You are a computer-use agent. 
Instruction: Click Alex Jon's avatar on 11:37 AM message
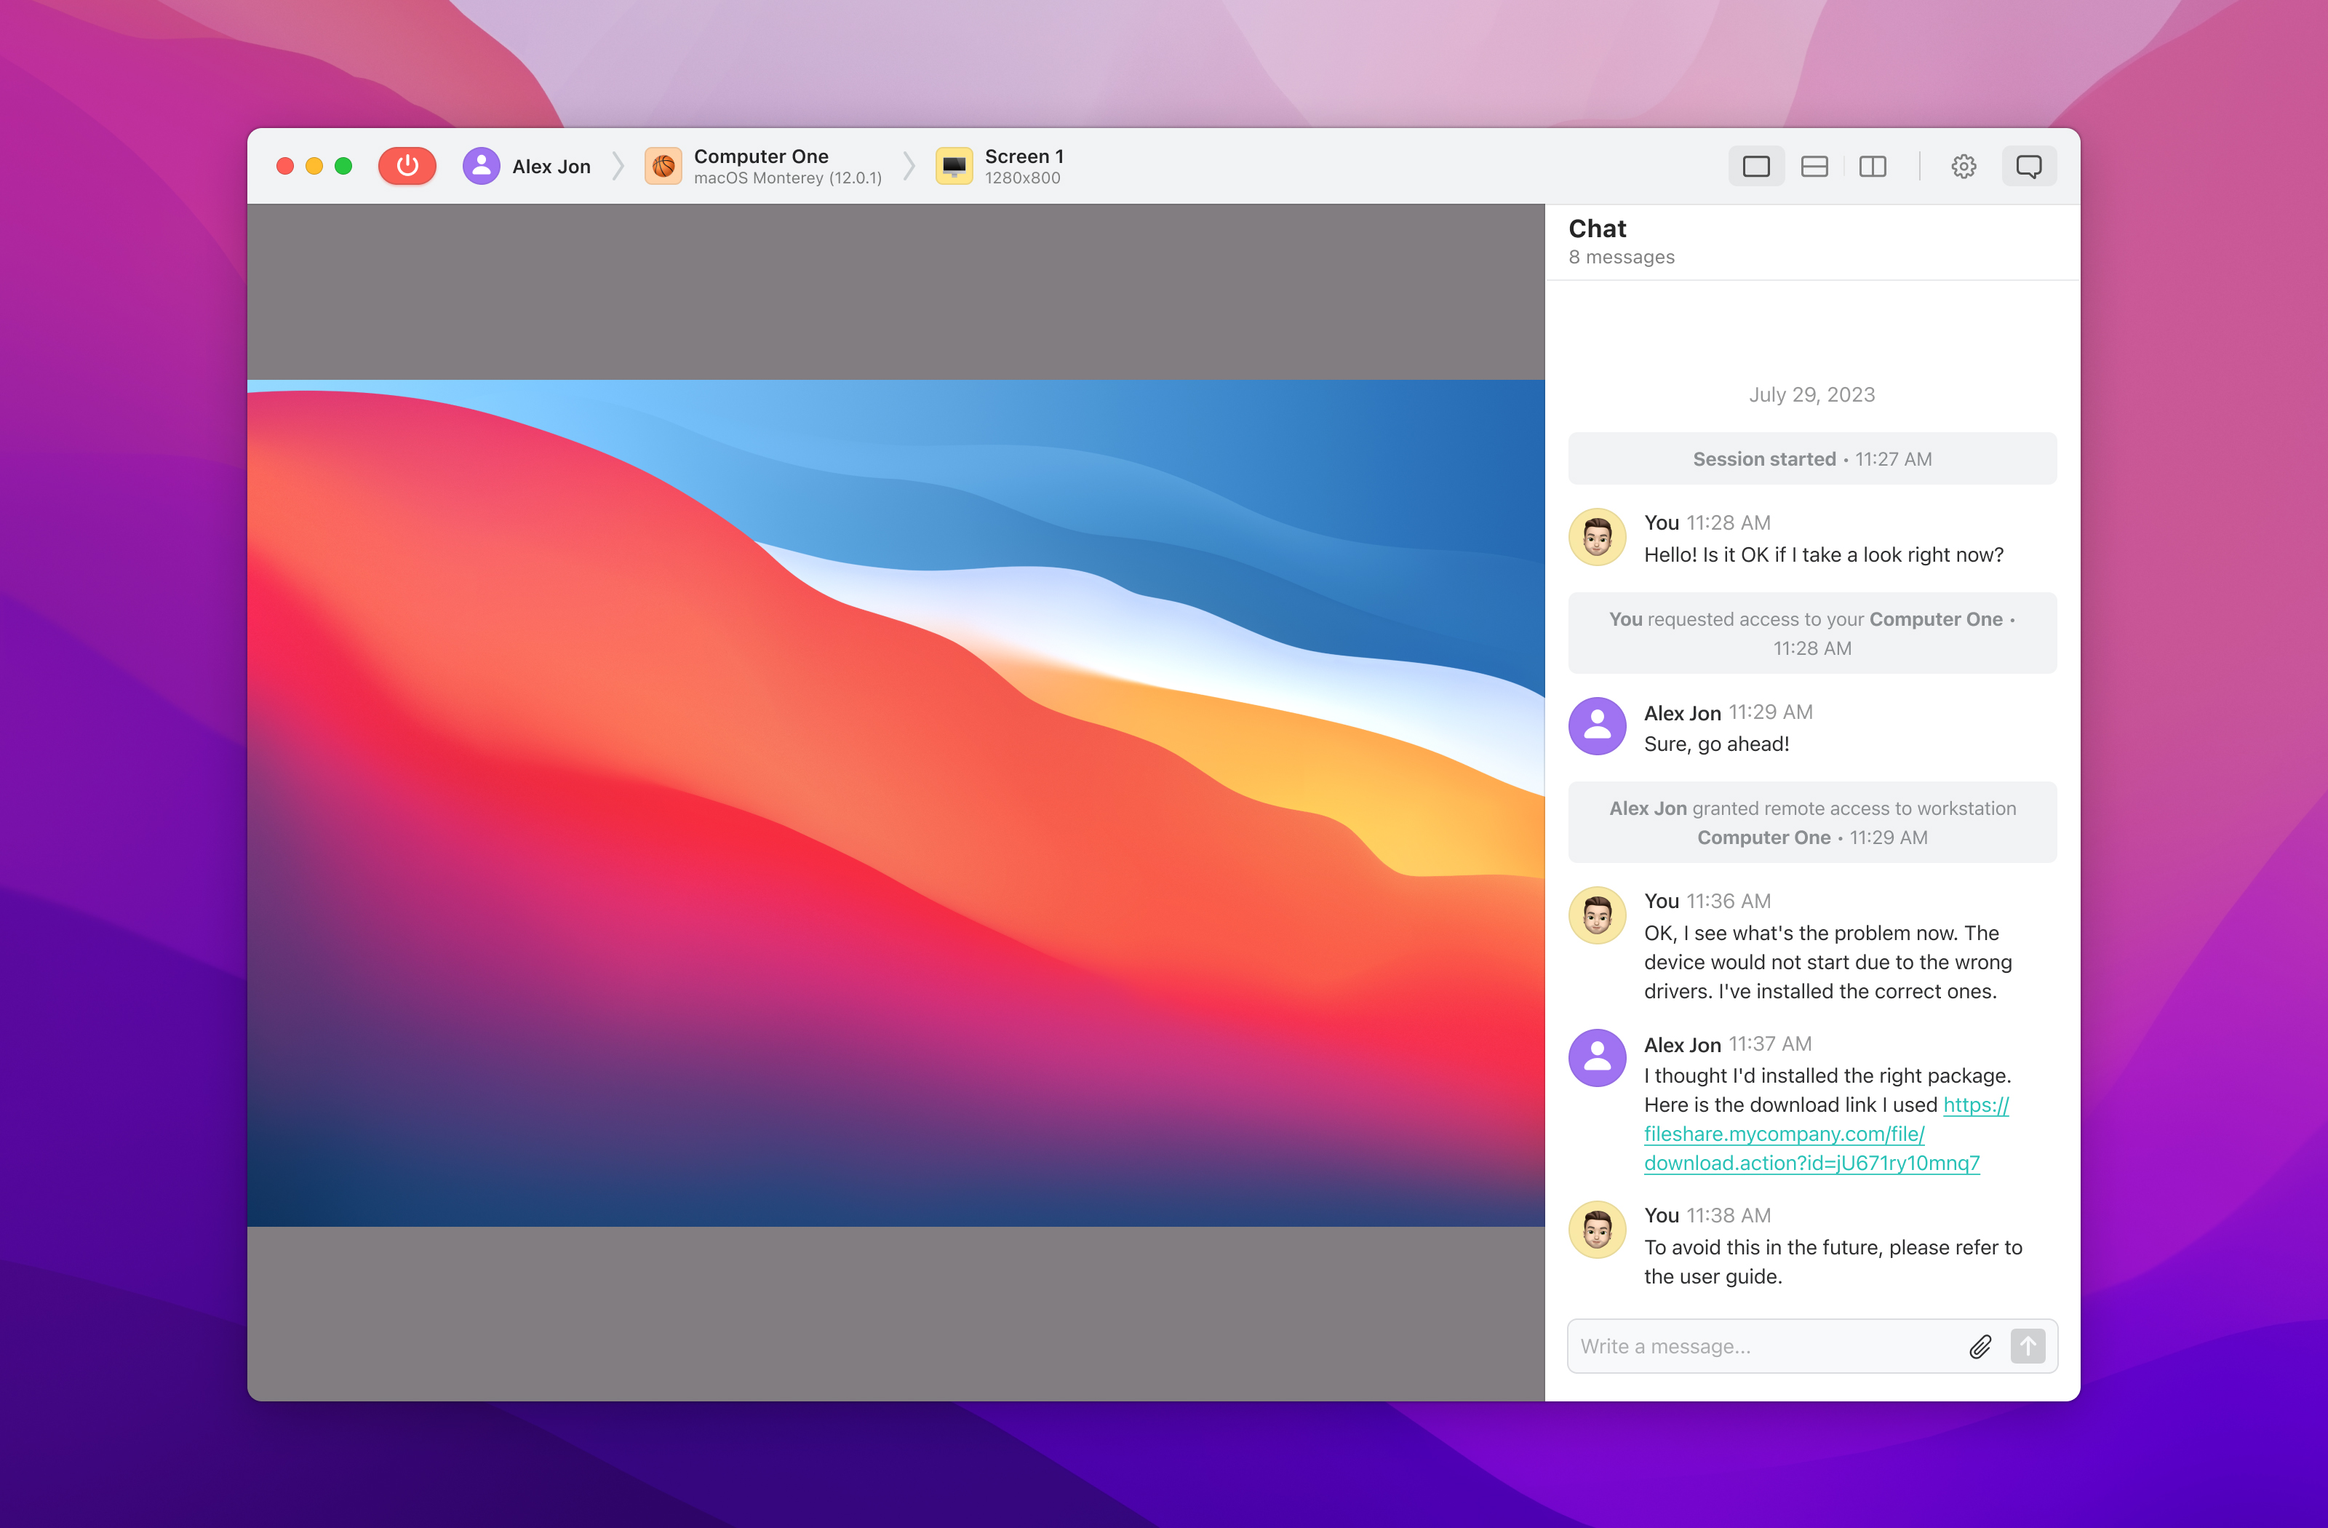[1598, 1057]
